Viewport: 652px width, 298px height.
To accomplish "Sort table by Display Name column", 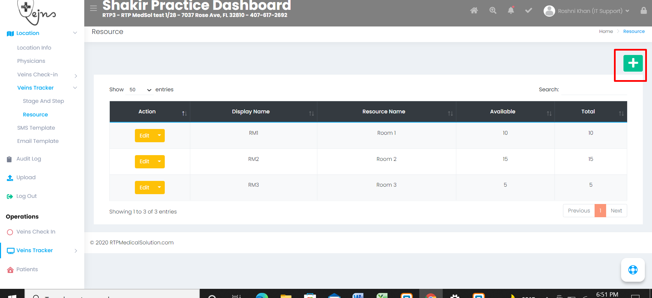I will coord(251,112).
